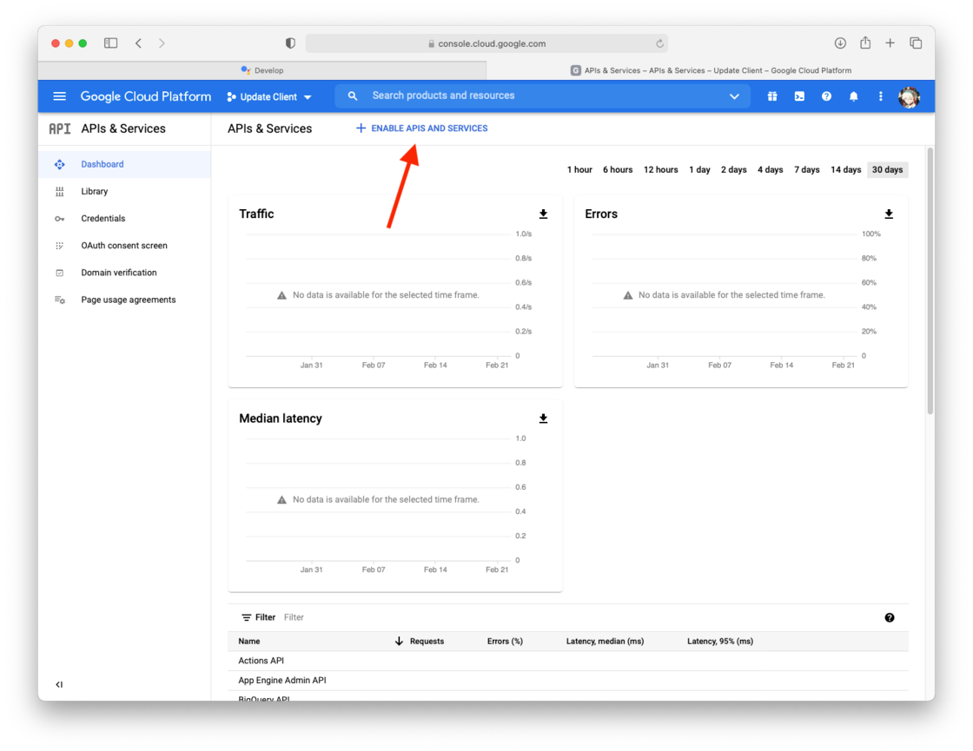Open the Actions API row
Viewport: 973px width, 751px height.
tap(568, 661)
